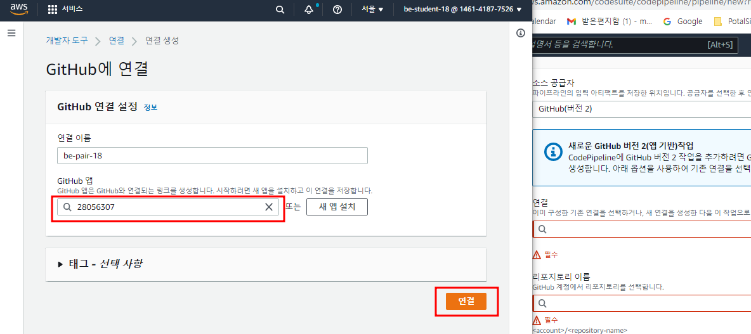751x334 pixels.
Task: Go to 연결 breadcrumb link
Action: (116, 41)
